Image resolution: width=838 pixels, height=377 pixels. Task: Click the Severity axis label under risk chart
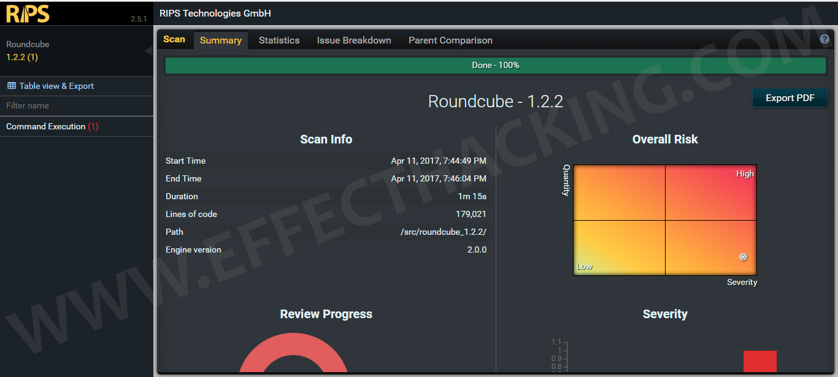(x=742, y=282)
